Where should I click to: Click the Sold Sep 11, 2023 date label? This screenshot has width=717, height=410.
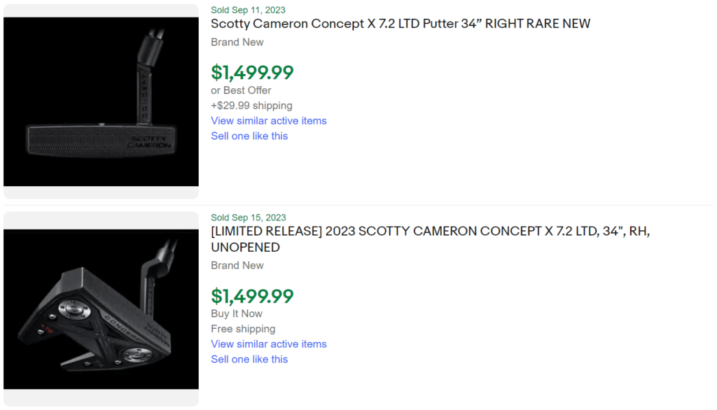click(x=248, y=10)
